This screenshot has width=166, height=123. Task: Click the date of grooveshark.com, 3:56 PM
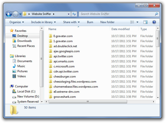tap(124, 97)
